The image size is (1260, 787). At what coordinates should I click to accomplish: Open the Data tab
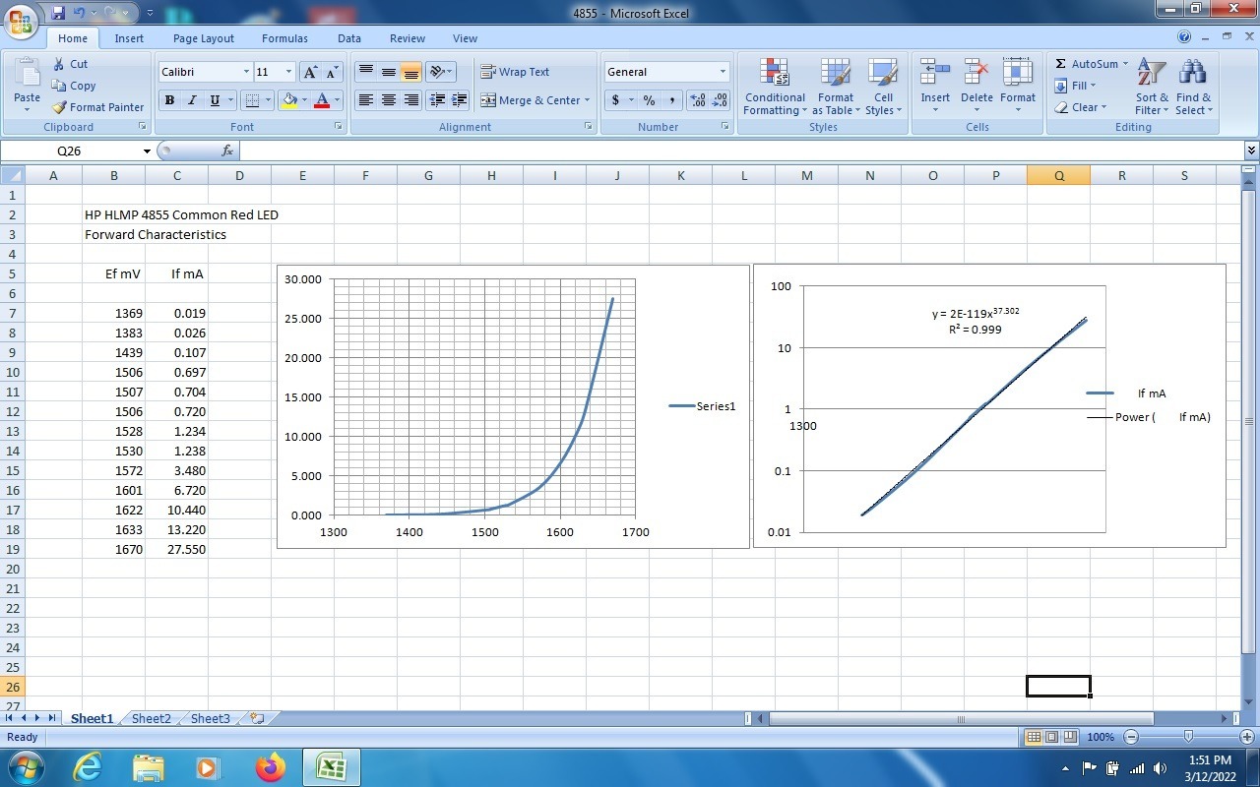(x=349, y=38)
